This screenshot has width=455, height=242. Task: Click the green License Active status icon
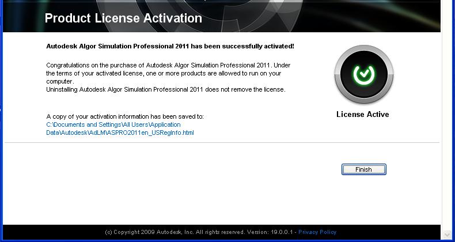pos(364,74)
